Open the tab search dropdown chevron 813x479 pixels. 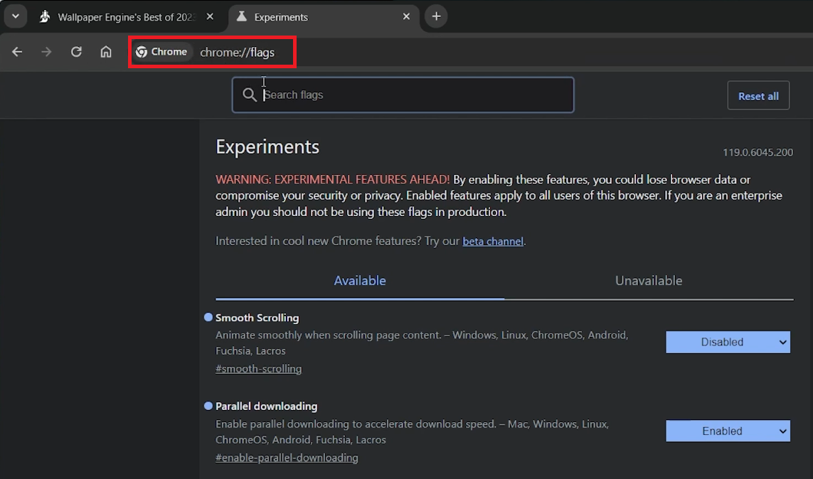(16, 16)
